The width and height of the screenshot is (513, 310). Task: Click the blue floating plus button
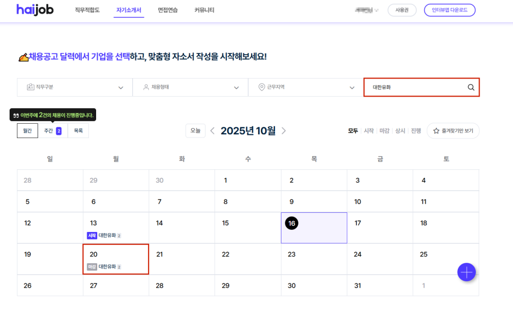pyautogui.click(x=466, y=272)
